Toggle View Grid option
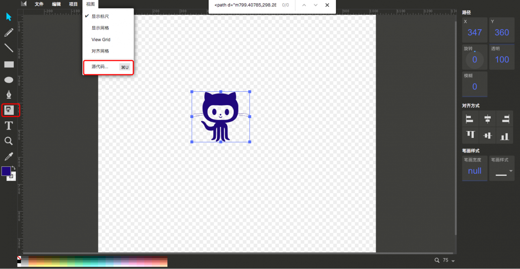Screen dimensions: 520x269 click(x=108, y=40)
